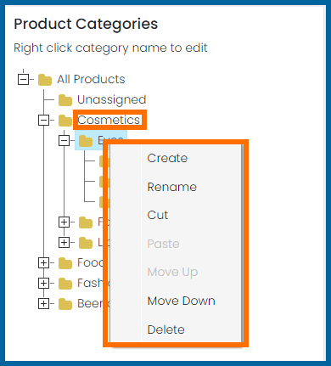Screen dimensions: 331x366
Task: Click the All Products folder icon
Action: (x=45, y=80)
